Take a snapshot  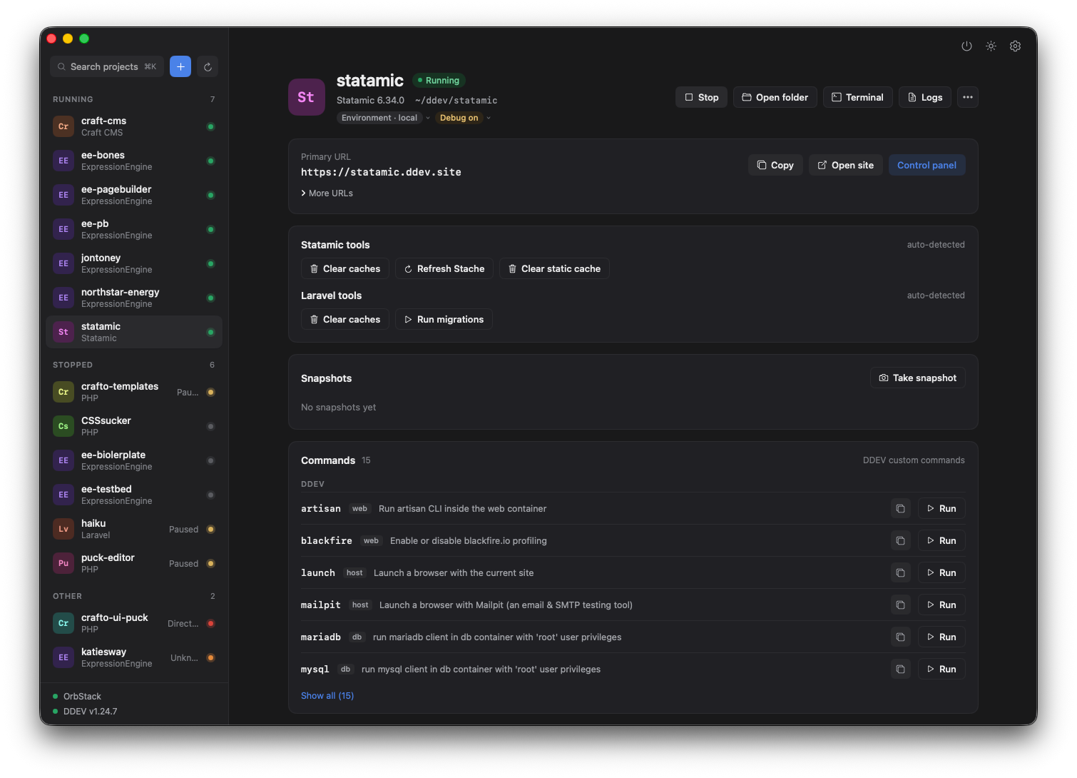coord(917,378)
